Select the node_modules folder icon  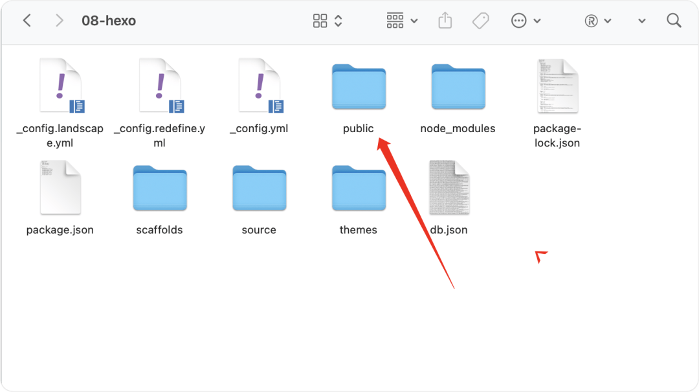click(x=458, y=87)
